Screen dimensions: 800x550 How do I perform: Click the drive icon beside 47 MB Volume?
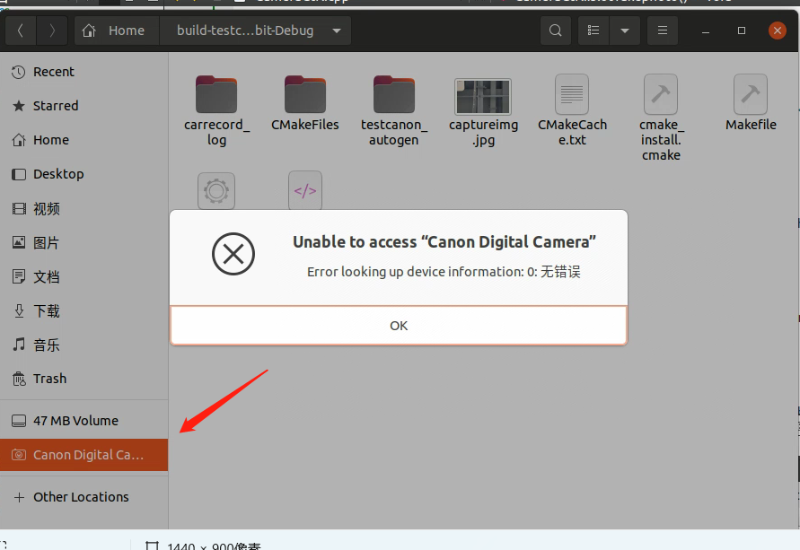coord(19,421)
